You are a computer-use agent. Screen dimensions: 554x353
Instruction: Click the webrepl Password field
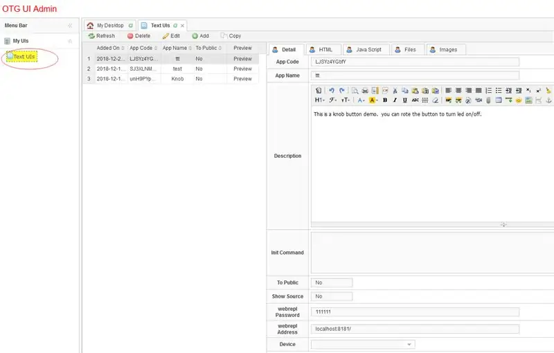click(x=415, y=312)
